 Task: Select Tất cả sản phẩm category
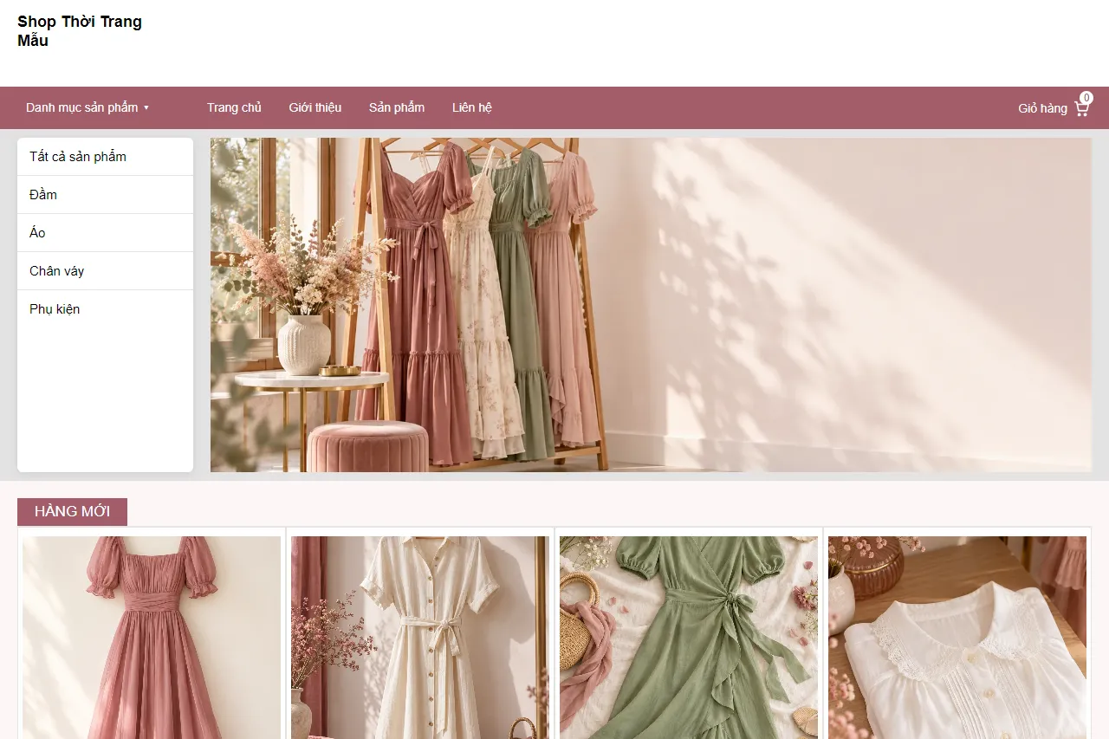[x=105, y=157]
